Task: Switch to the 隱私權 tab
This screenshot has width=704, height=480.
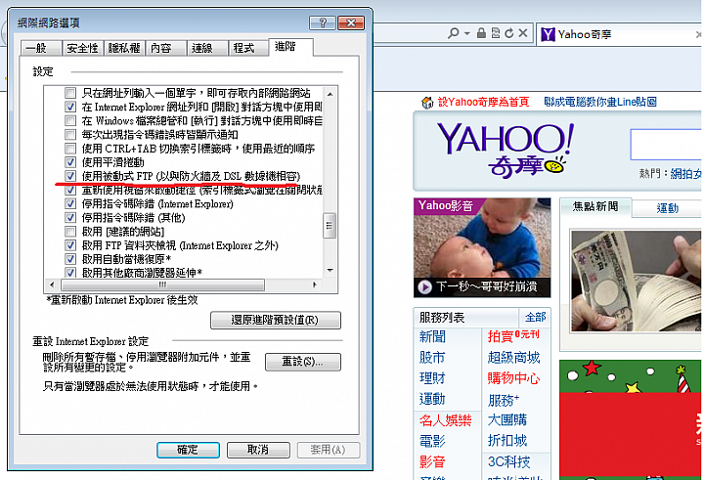Action: (124, 48)
